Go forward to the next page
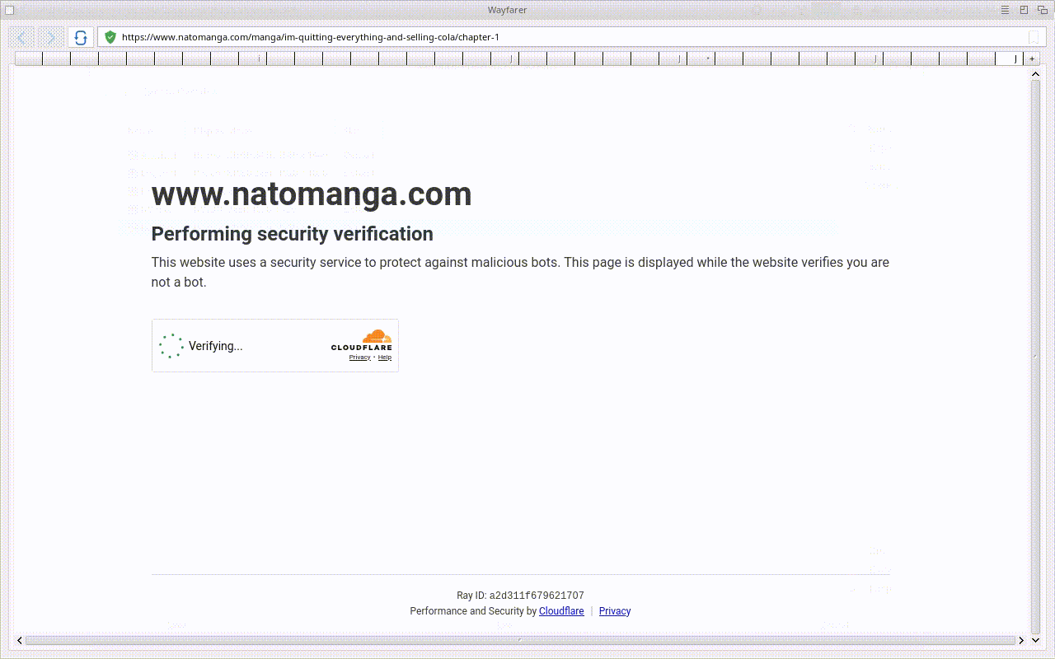Image resolution: width=1055 pixels, height=659 pixels. (50, 37)
